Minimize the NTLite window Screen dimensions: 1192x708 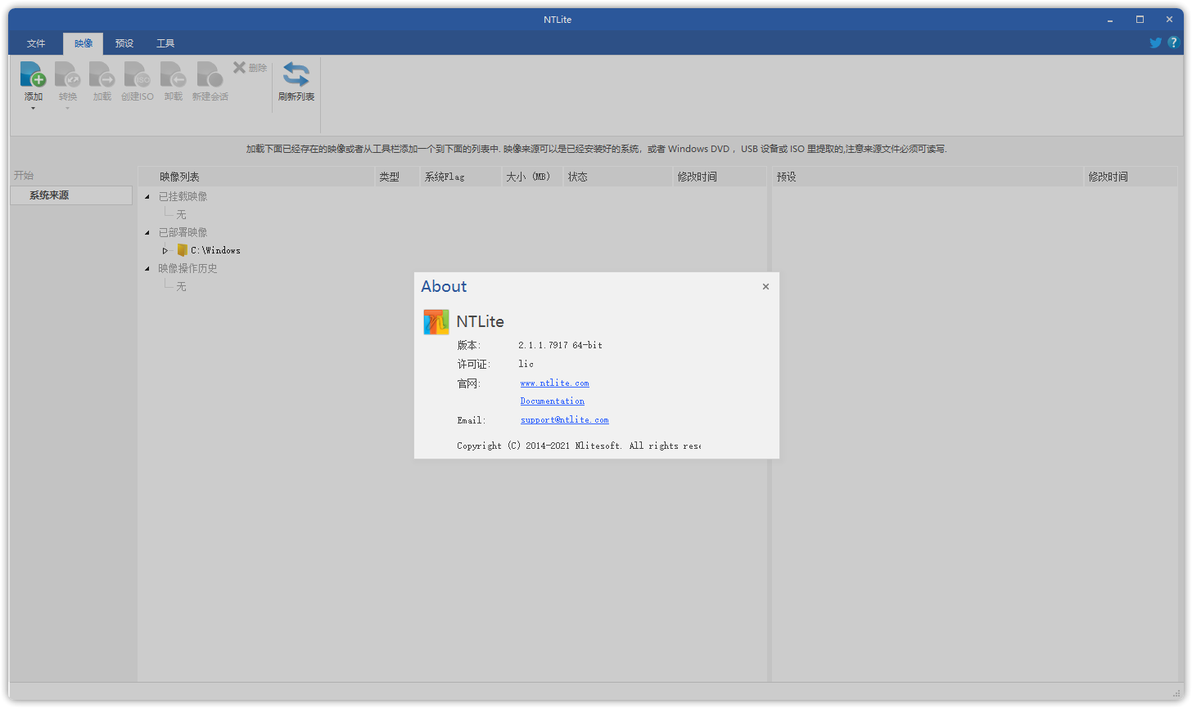point(1110,19)
